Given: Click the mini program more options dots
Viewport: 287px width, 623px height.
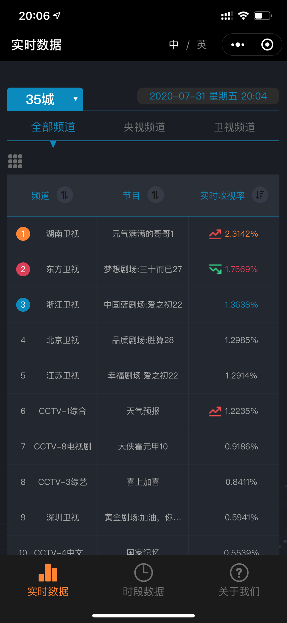Looking at the screenshot, I should (238, 45).
